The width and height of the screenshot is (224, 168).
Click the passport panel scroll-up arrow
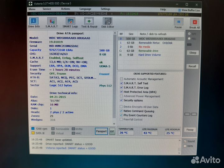click(115, 33)
